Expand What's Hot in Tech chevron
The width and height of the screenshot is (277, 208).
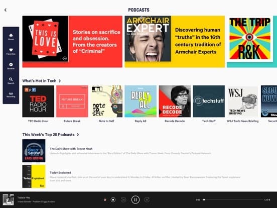[x=60, y=81]
